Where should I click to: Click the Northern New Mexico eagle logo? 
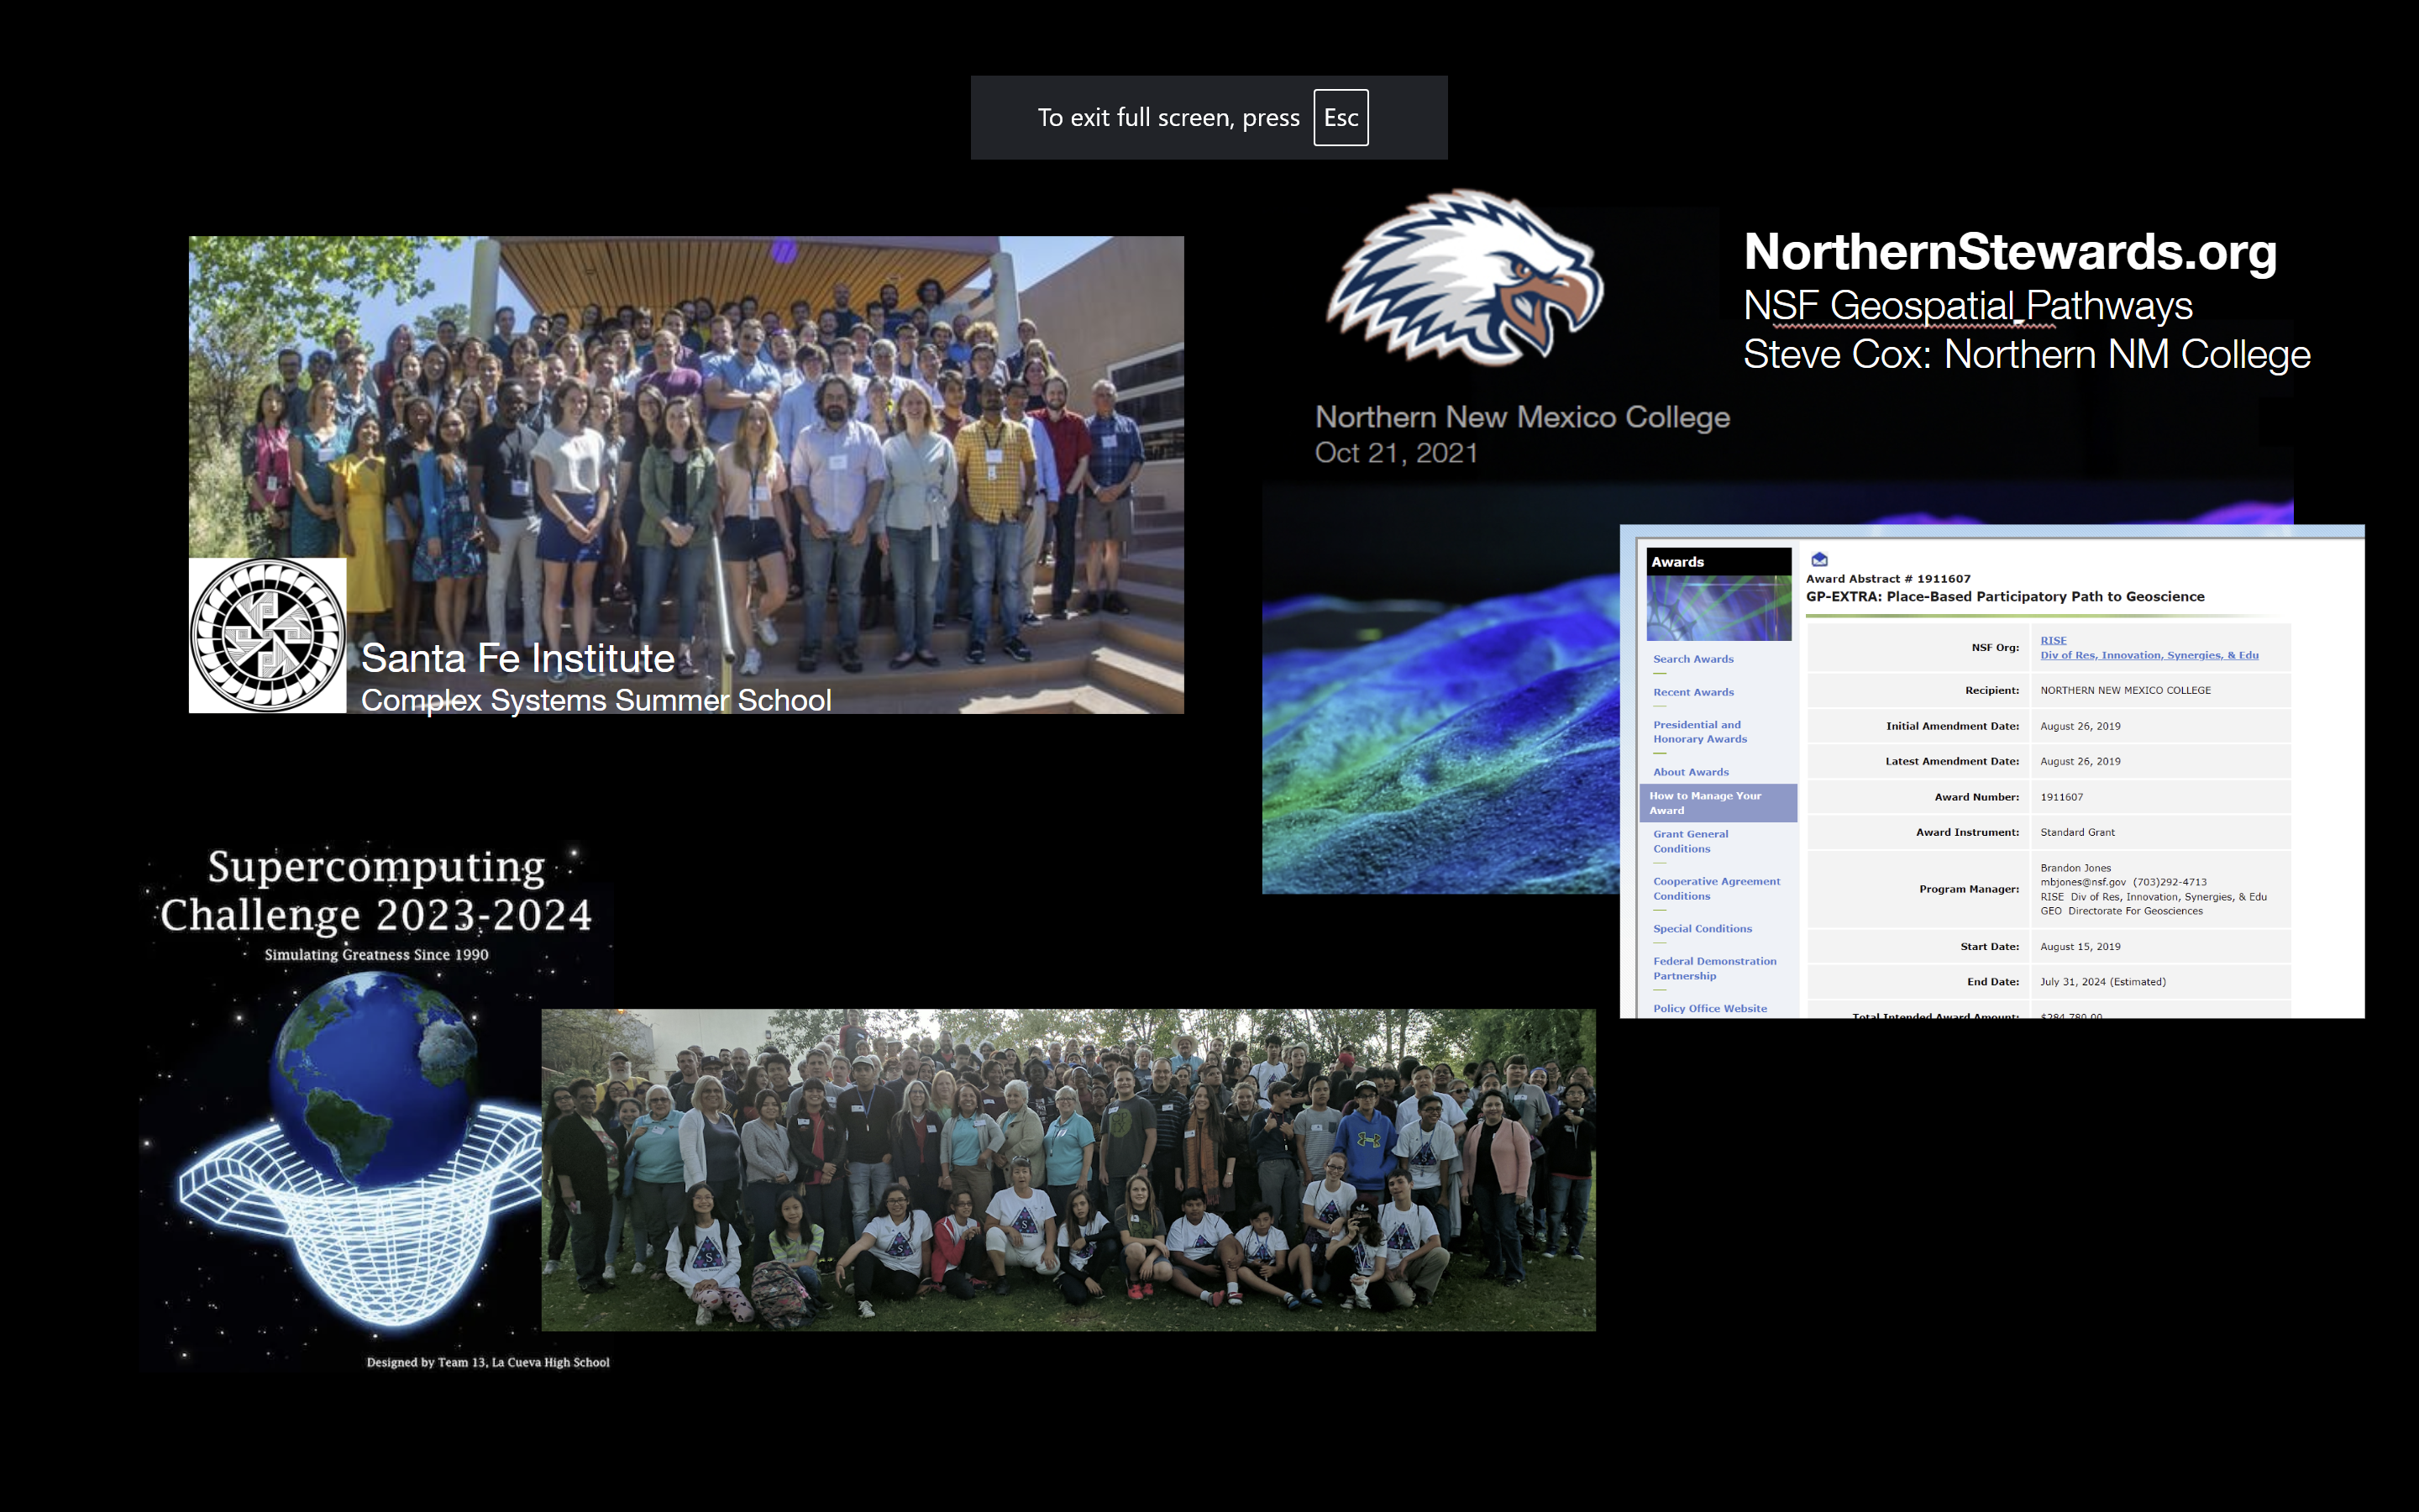pos(1464,279)
